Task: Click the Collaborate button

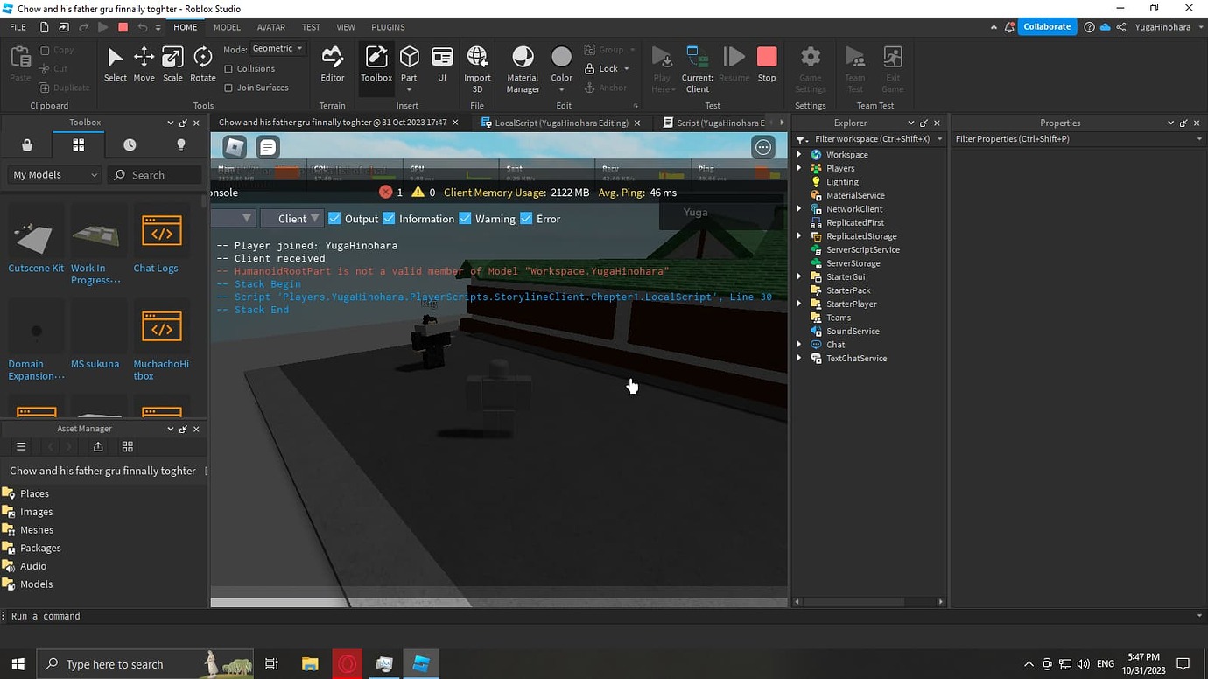Action: (x=1047, y=27)
